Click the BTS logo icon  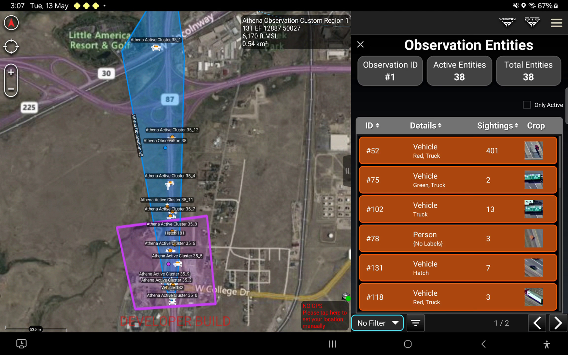pyautogui.click(x=532, y=22)
